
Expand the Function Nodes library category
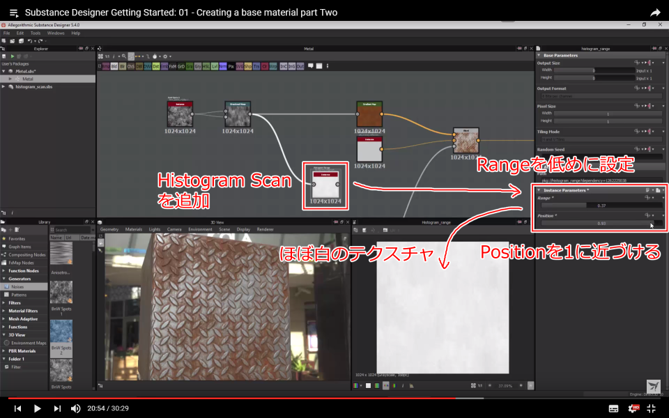click(x=4, y=271)
